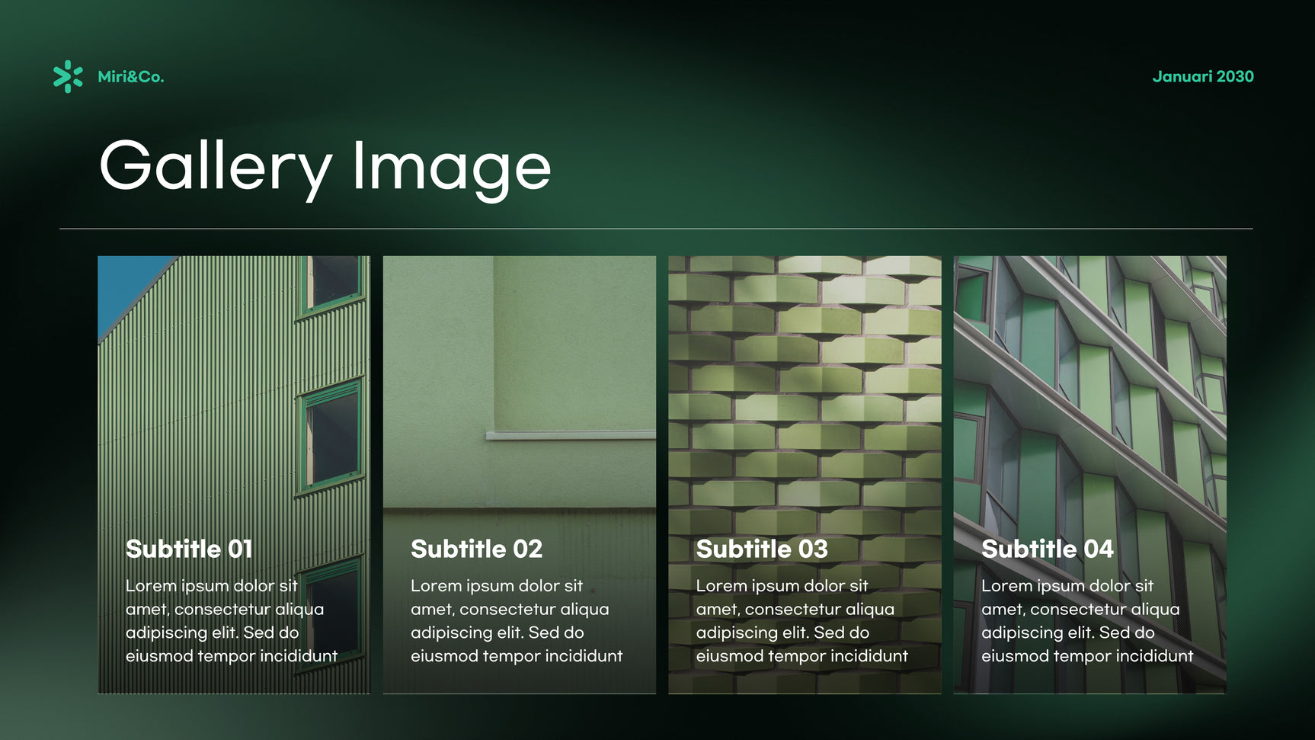Click the blue sky corner in first image
Image resolution: width=1315 pixels, height=740 pixels.
[x=123, y=286]
